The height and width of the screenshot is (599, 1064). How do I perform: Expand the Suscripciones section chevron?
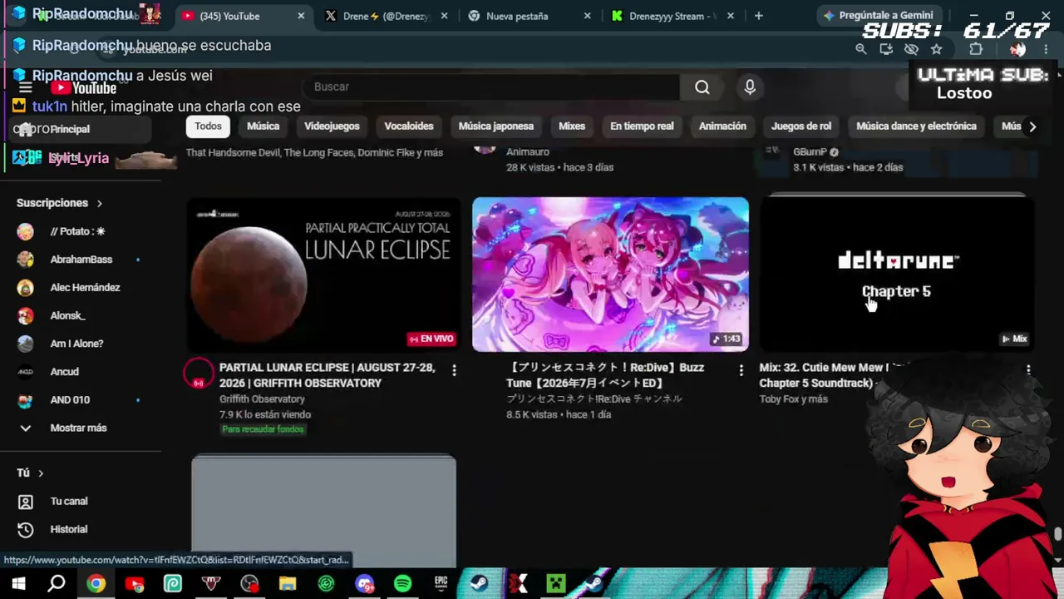click(99, 203)
